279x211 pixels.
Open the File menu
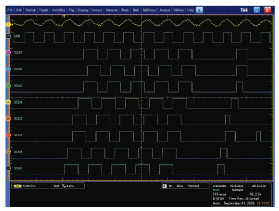pos(10,10)
